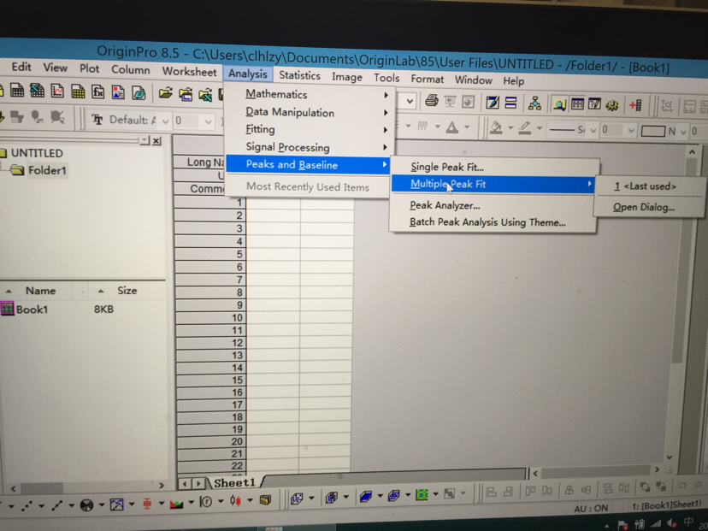Open the Worksheet menu

click(189, 71)
